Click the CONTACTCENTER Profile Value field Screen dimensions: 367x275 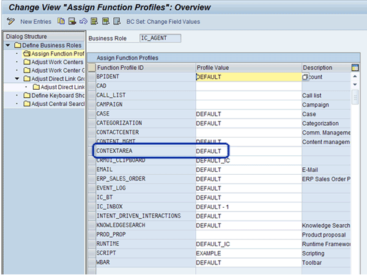click(248, 133)
